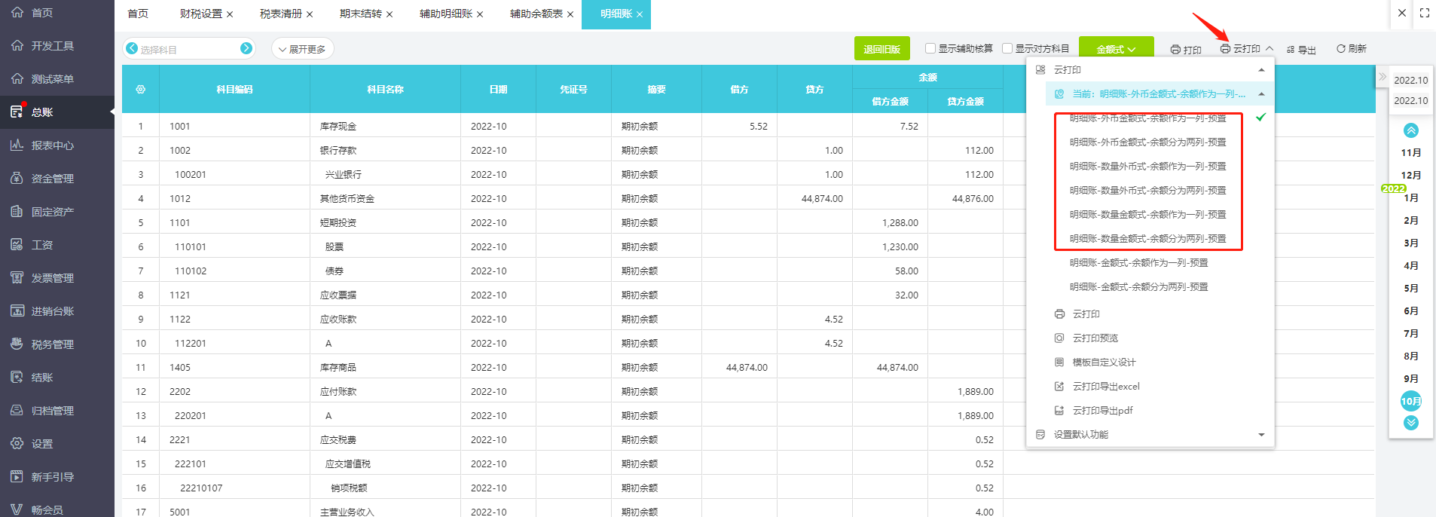Open 报表中心 in the sidebar
Viewport: 1436px width, 517px height.
52,145
